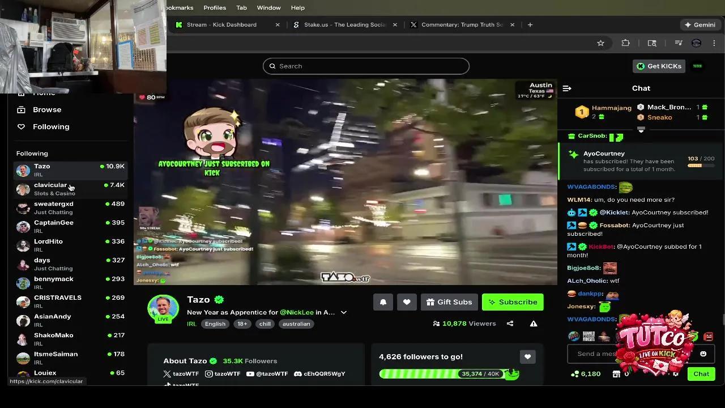Click the report warning triangle icon
Viewport: 725px width, 408px height.
click(x=534, y=324)
